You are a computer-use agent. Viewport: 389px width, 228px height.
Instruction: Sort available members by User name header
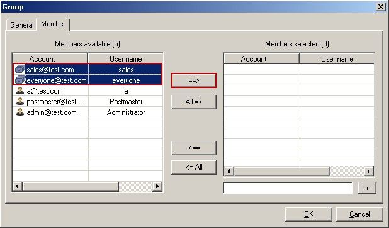point(125,58)
